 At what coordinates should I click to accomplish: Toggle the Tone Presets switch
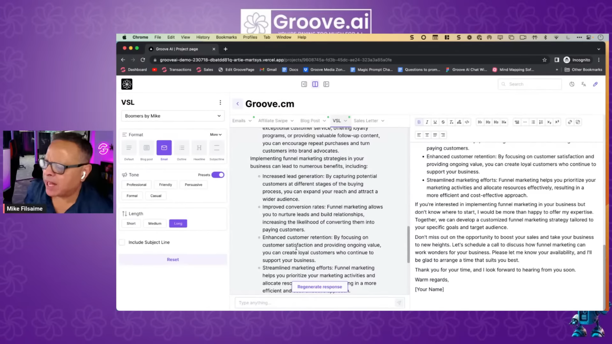(x=218, y=175)
